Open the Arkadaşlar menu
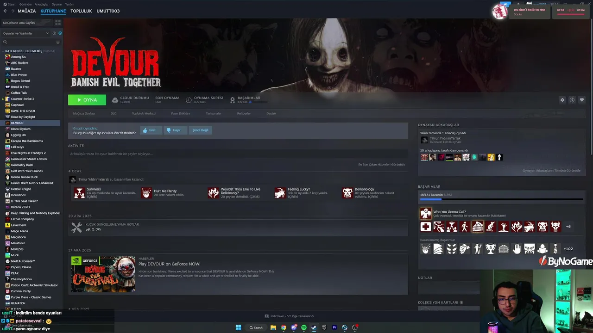Viewport: 593px width, 333px height. (41, 4)
